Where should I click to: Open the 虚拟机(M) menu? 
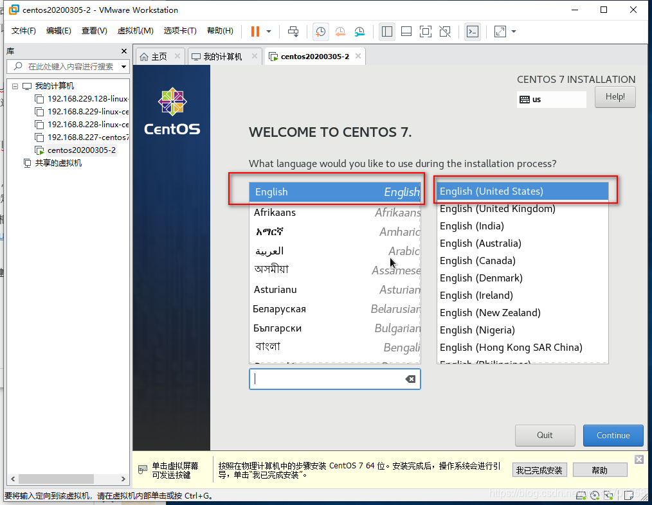pyautogui.click(x=136, y=31)
